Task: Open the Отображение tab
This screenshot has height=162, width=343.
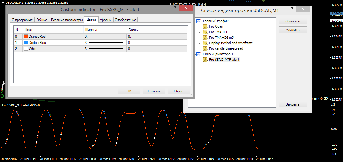Action: click(126, 20)
